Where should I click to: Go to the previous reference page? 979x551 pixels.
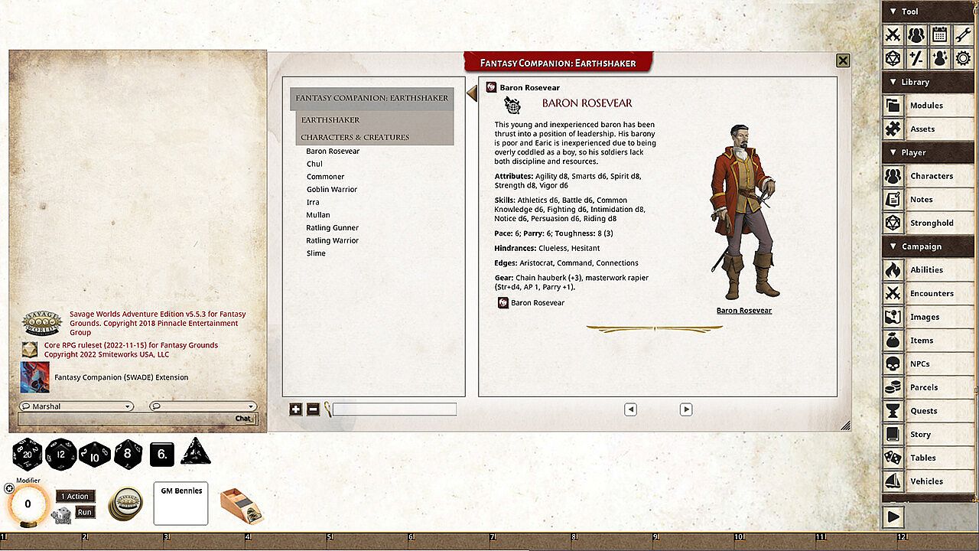tap(630, 409)
